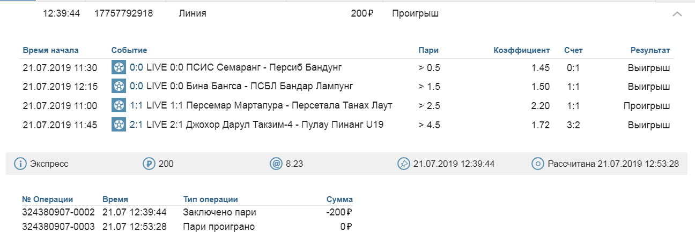Image resolution: width=695 pixels, height=232 pixels.
Task: Open ПСИС Семаранг - Персиб Бандунг event
Action: coord(244,67)
